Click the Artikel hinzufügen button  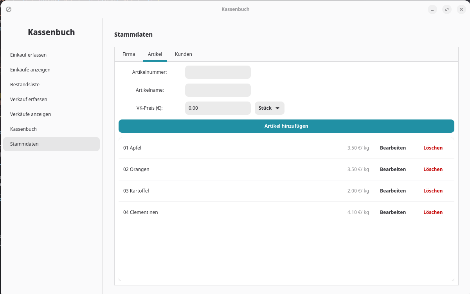(286, 126)
